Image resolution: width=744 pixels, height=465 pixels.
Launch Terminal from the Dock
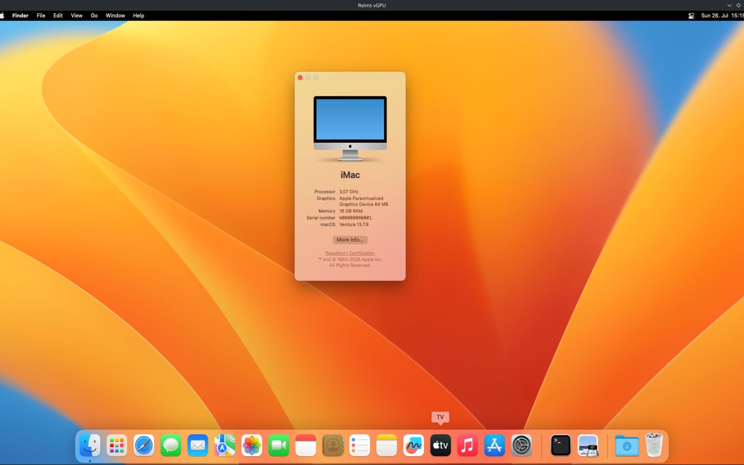pyautogui.click(x=561, y=445)
